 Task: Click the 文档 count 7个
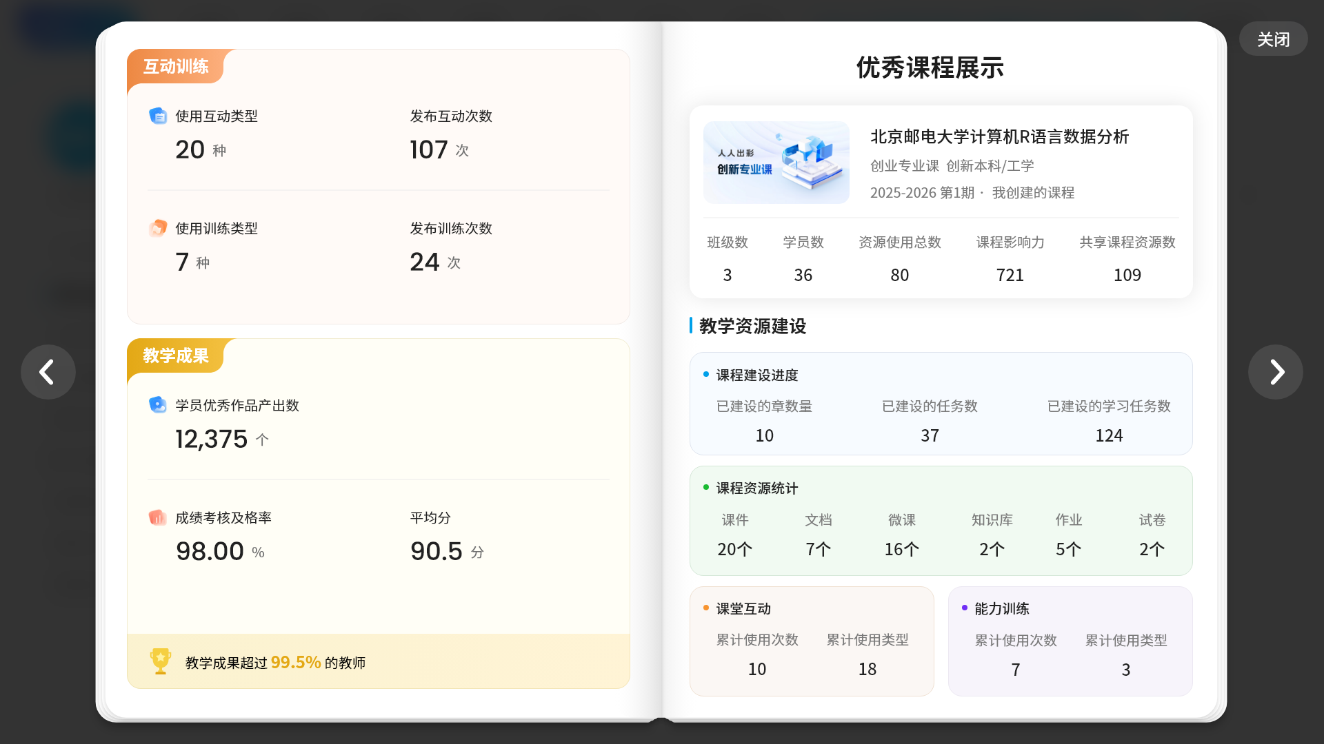point(819,549)
